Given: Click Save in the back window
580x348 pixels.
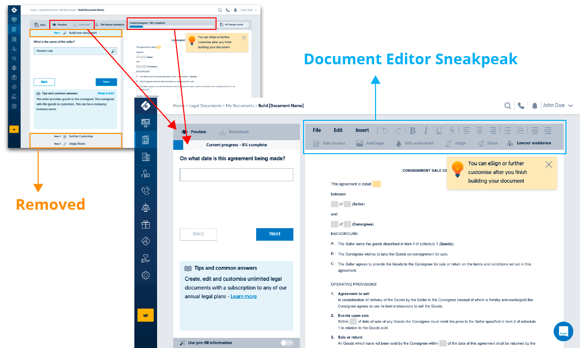Looking at the screenshot, I should click(x=40, y=25).
